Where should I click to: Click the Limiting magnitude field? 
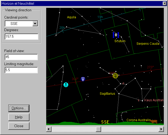21,70
